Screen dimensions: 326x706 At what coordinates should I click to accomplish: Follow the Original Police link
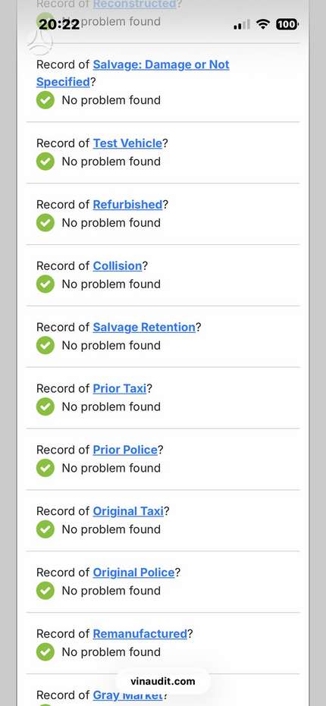133,573
